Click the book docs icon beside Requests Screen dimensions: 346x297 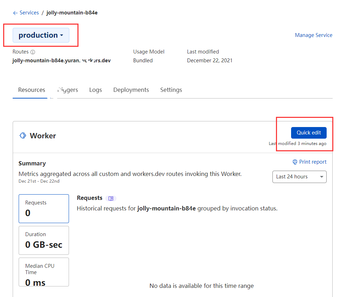point(111,198)
